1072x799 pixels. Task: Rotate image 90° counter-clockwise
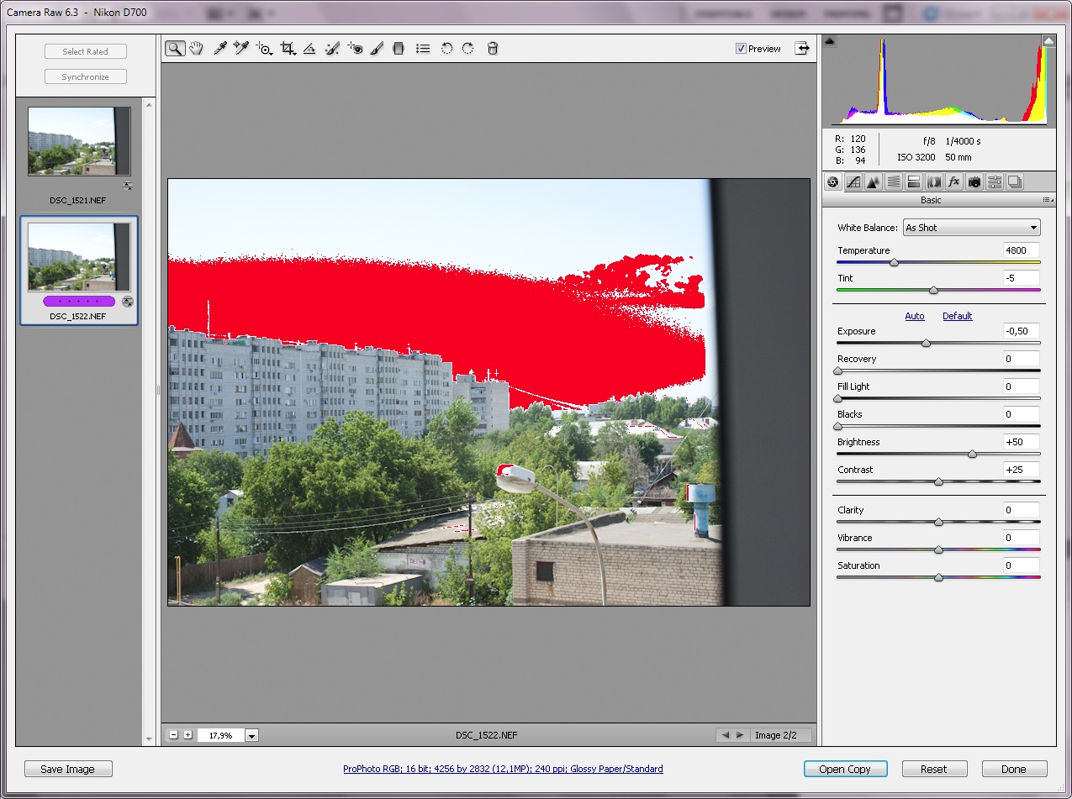tap(446, 49)
